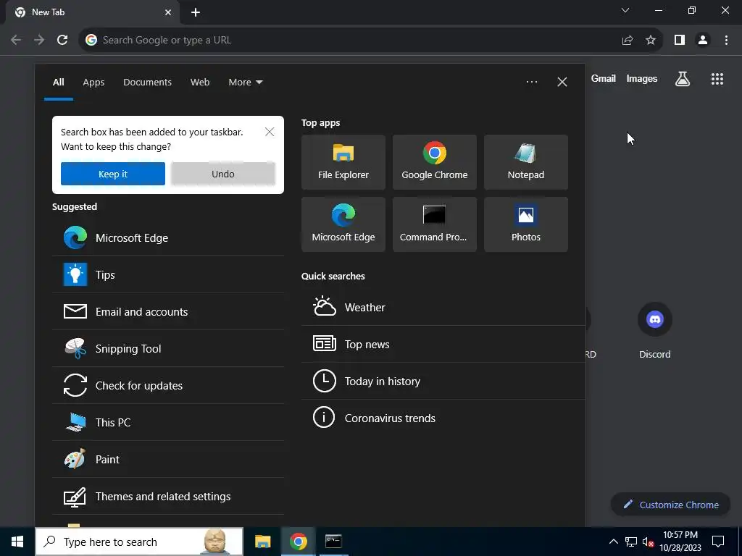This screenshot has width=742, height=556.
Task: Open Google apps grid
Action: tap(717, 79)
